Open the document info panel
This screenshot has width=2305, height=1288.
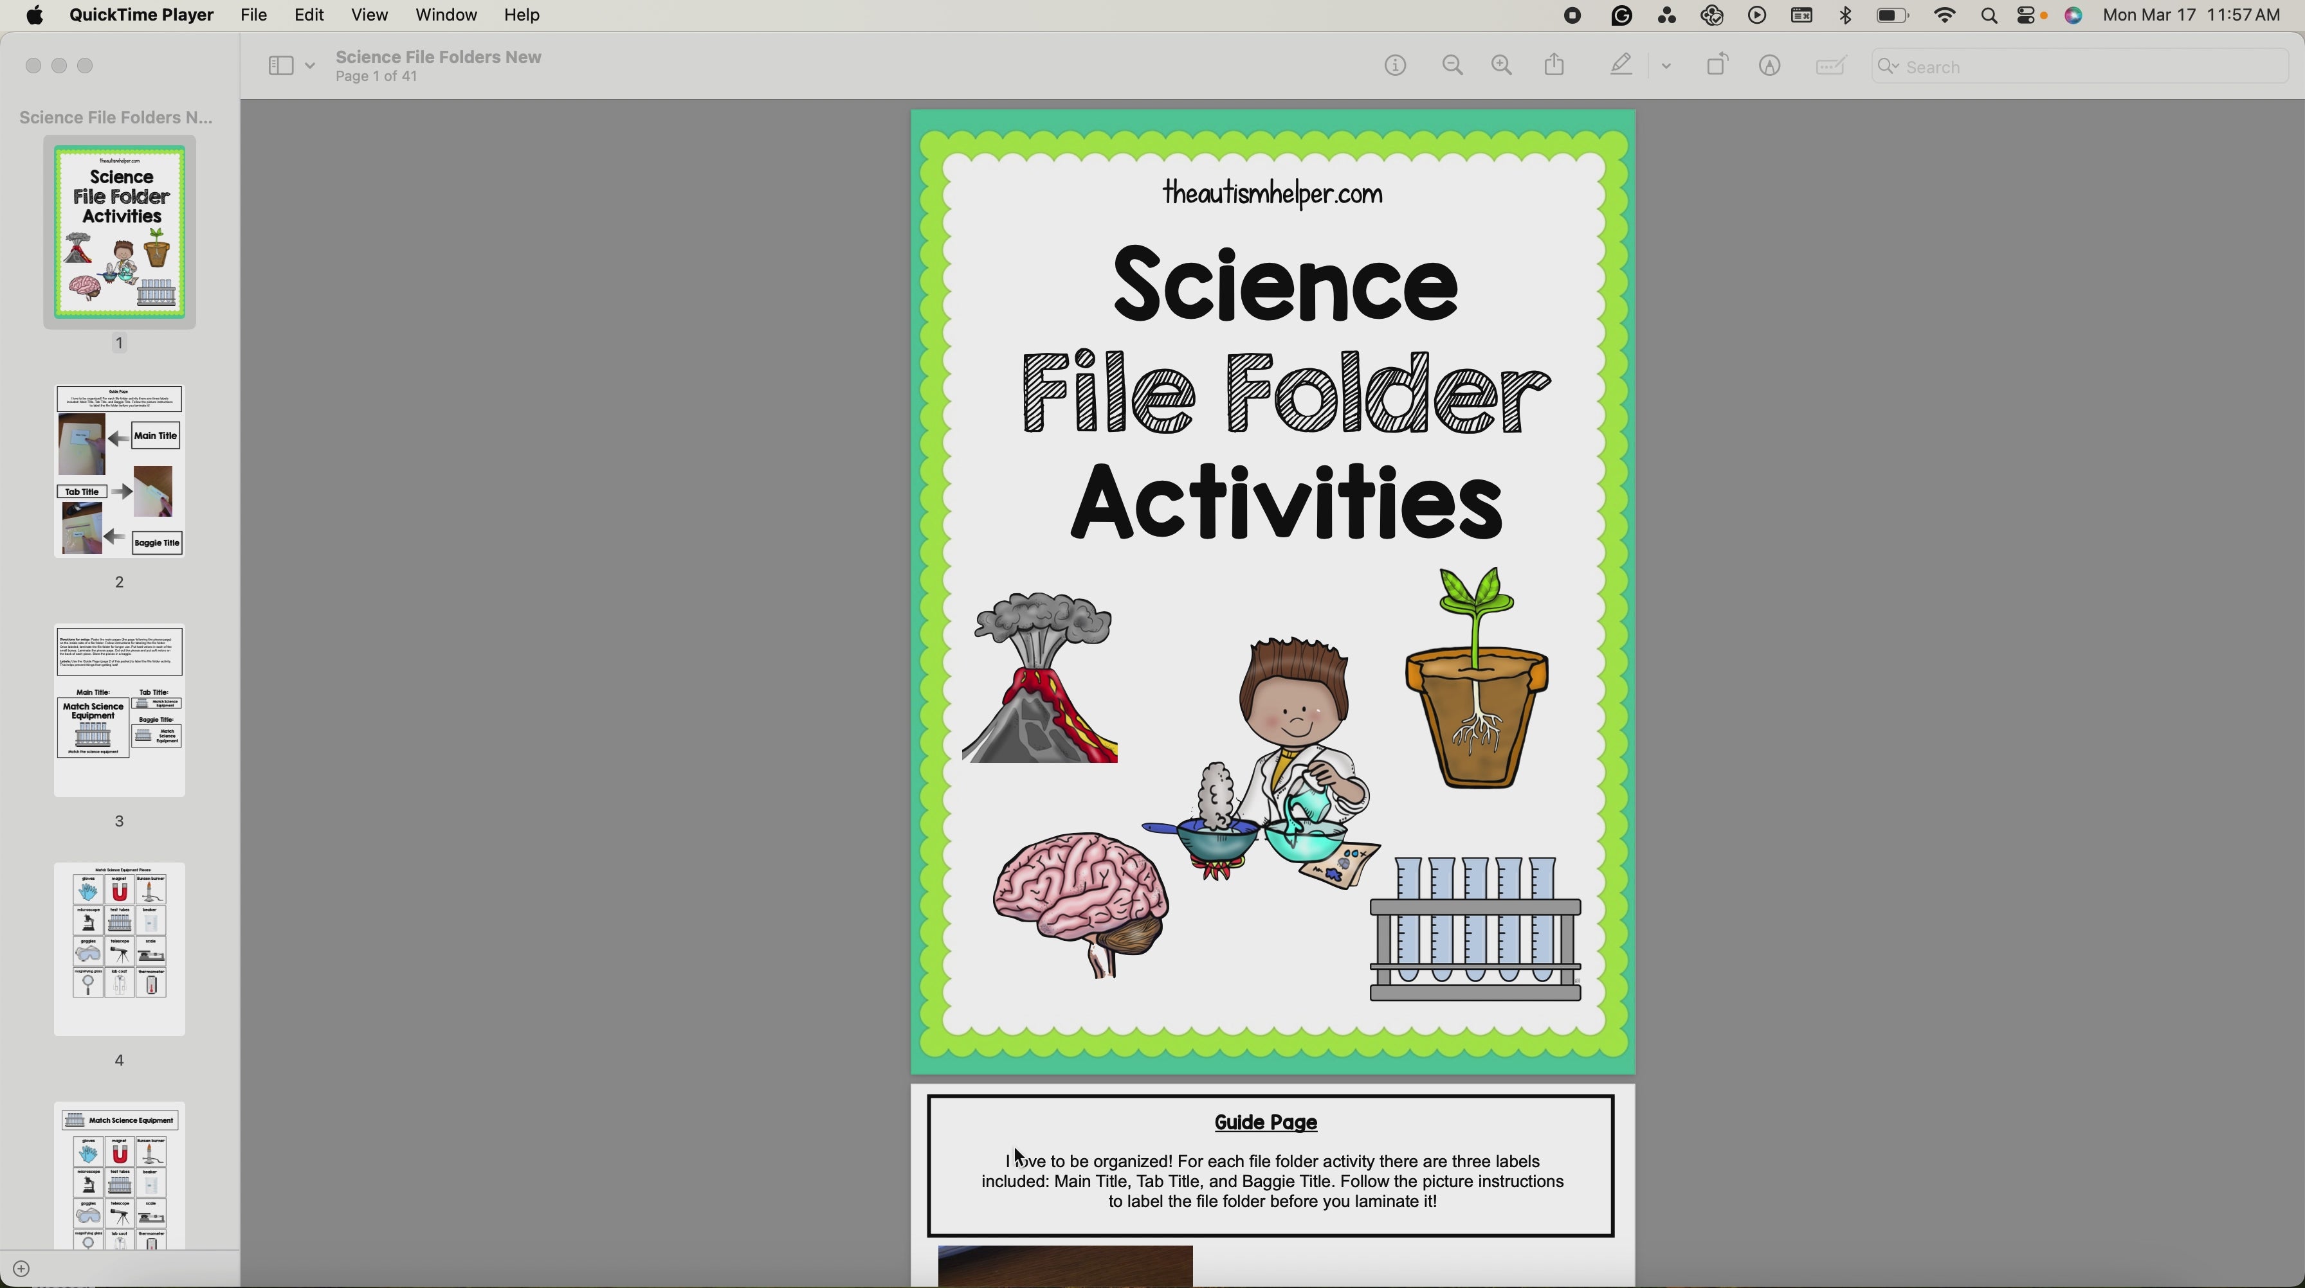click(1395, 64)
